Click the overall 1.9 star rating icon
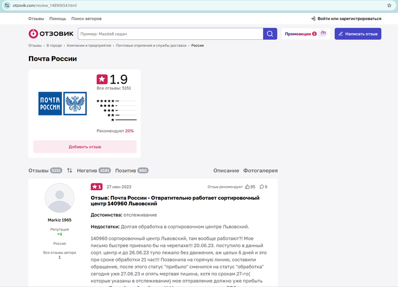This screenshot has width=398, height=287. click(102, 79)
